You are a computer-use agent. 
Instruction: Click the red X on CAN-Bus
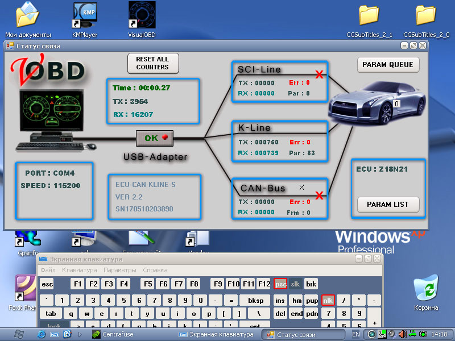coord(320,196)
